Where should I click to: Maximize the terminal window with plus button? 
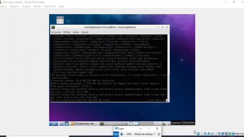pos(162,27)
